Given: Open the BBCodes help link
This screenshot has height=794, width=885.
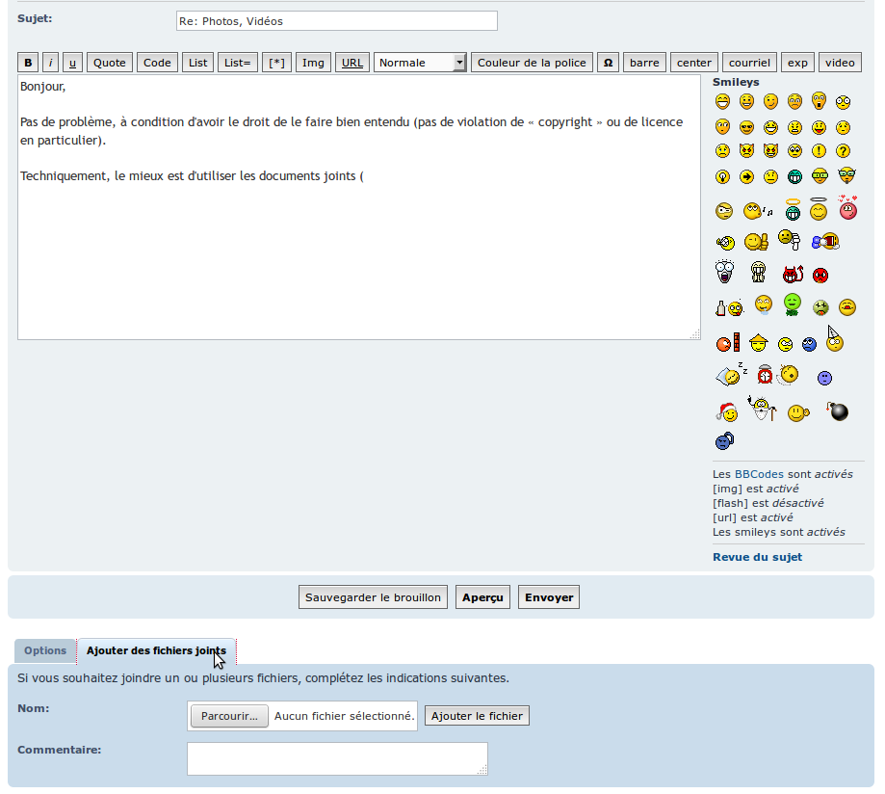Looking at the screenshot, I should (x=759, y=474).
